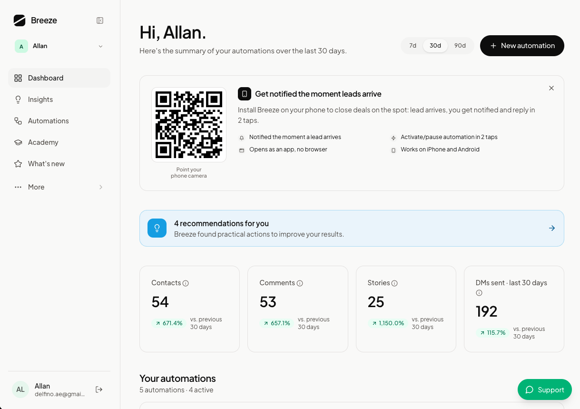Screen dimensions: 580x409
Task: Open the Dashboard page
Action: point(59,78)
